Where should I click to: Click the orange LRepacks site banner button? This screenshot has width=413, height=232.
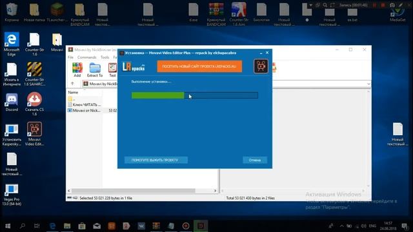[x=199, y=66]
